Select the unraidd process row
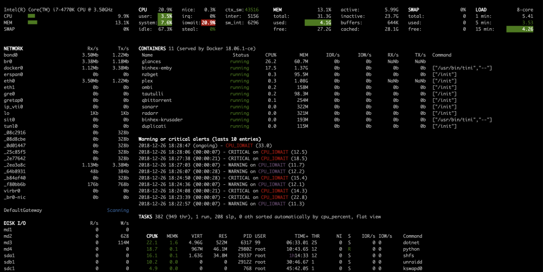The width and height of the screenshot is (543, 272). coord(285,262)
